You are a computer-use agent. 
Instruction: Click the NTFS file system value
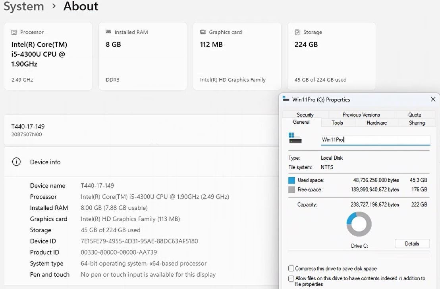[x=327, y=167]
